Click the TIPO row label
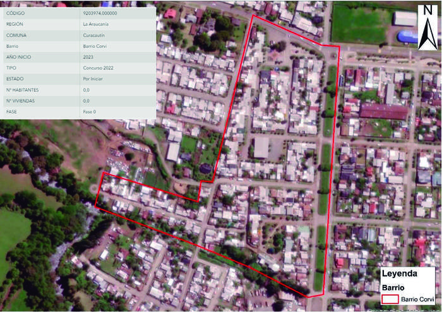442x312 pixels. [11, 68]
